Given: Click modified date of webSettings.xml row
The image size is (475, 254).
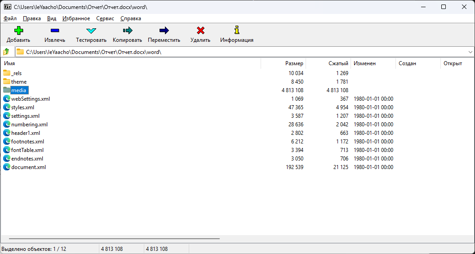Looking at the screenshot, I should coord(373,98).
